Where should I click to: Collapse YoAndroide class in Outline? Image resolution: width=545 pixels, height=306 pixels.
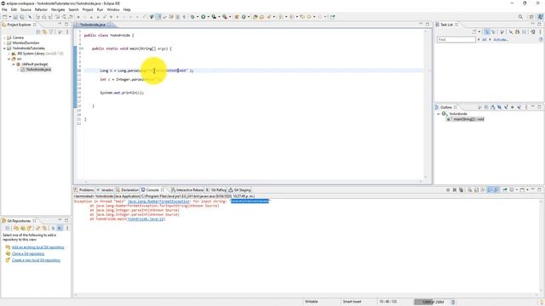[x=439, y=114]
